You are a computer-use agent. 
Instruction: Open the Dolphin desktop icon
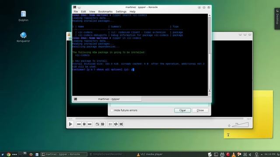tap(23, 16)
